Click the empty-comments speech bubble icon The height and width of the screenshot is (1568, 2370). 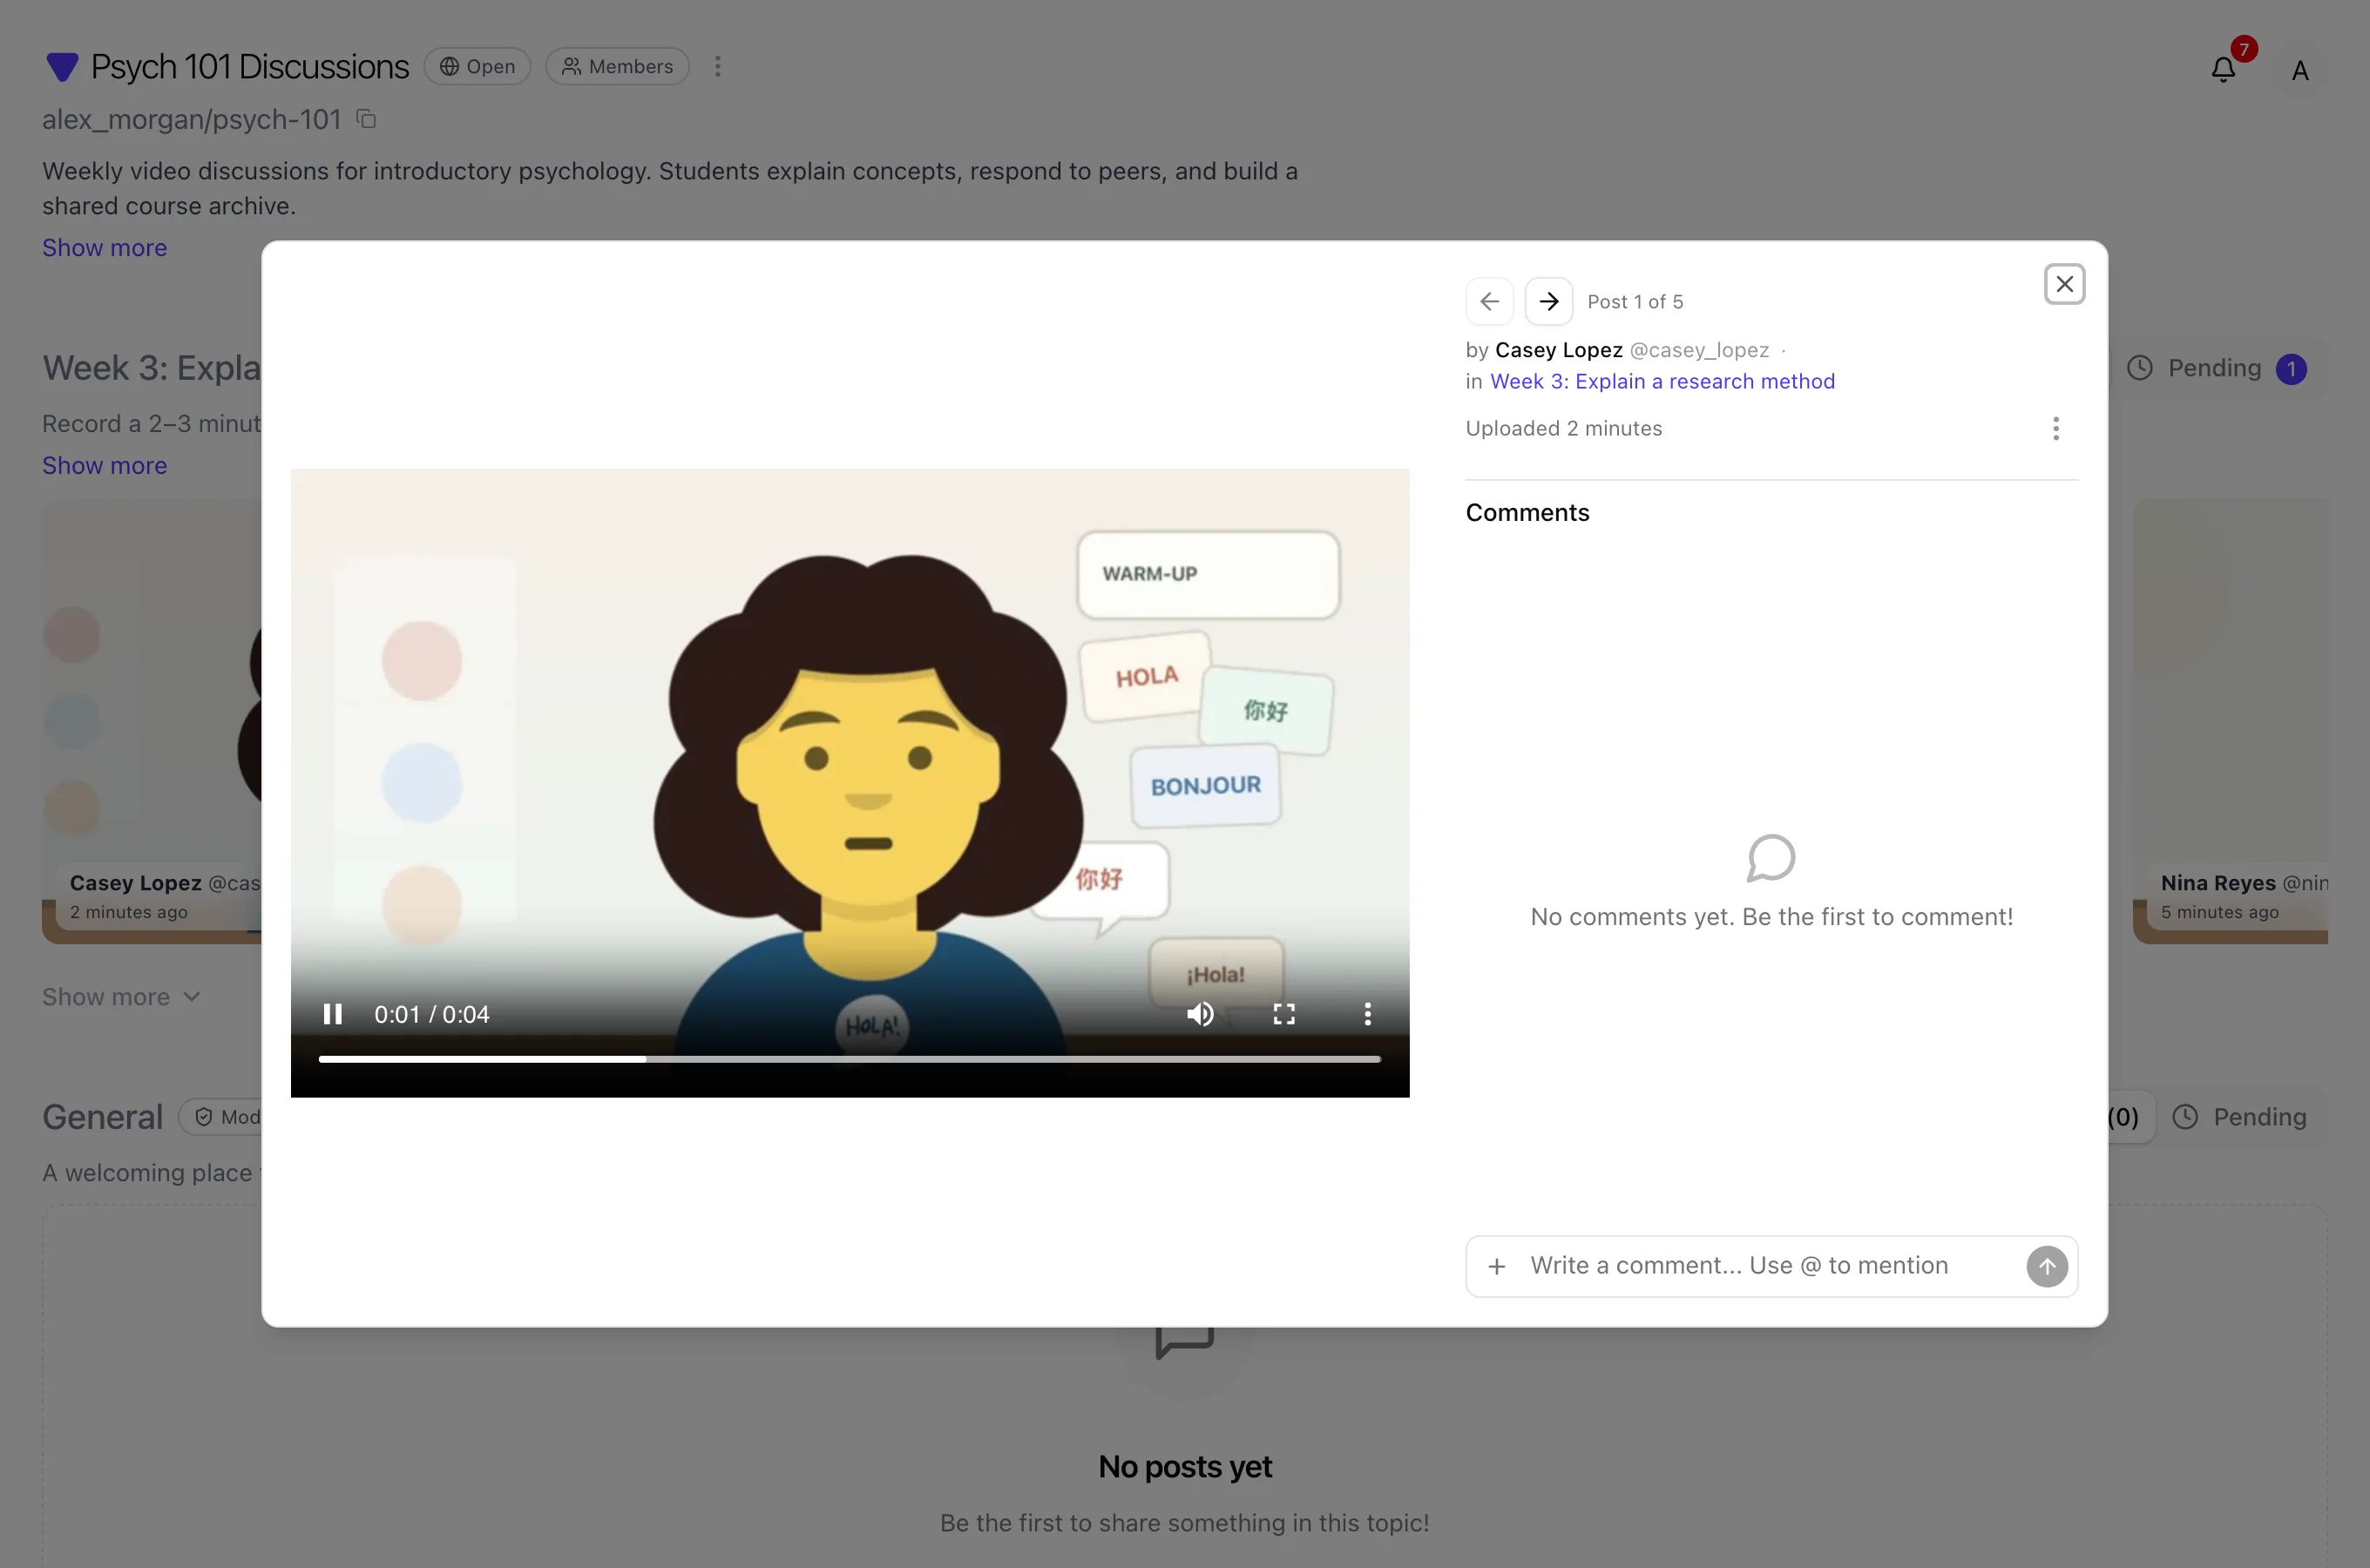coord(1771,858)
